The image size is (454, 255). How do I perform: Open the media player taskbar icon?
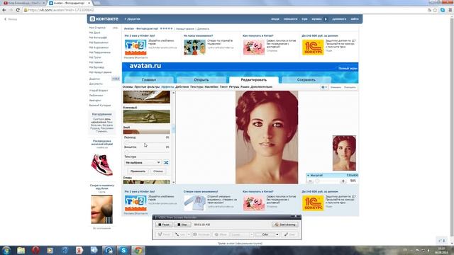[x=50, y=250]
